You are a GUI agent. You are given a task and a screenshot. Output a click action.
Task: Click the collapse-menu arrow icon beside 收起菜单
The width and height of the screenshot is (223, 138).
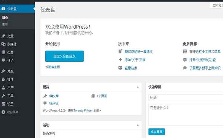(3, 112)
